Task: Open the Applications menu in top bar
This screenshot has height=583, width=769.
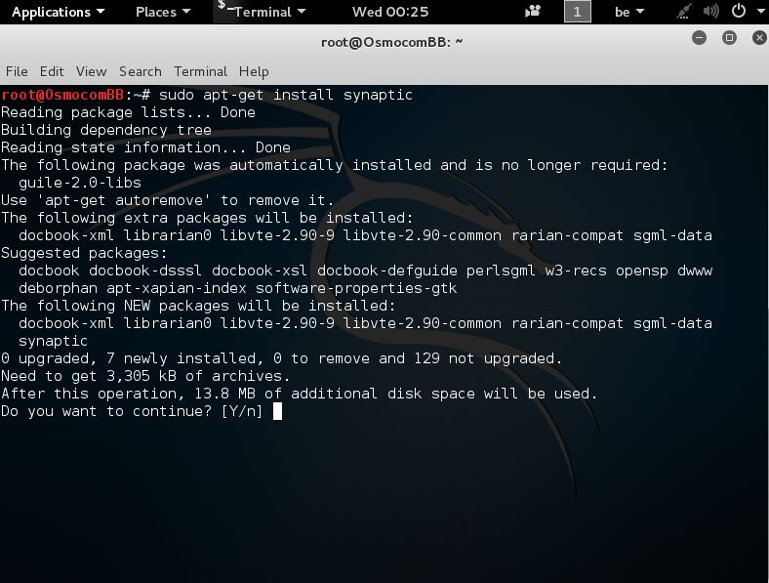Action: click(x=58, y=12)
